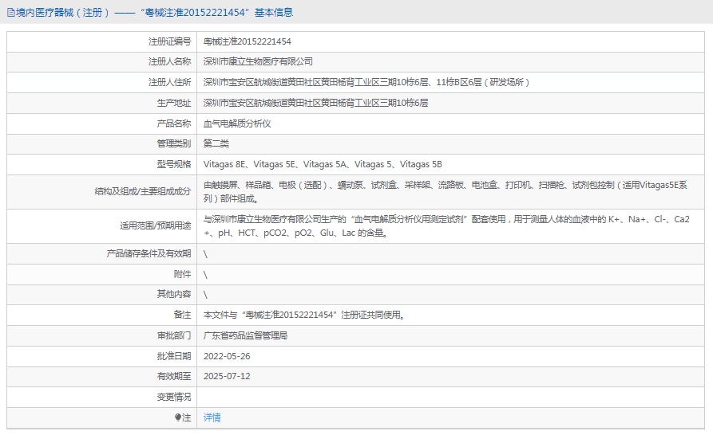Select the registration number 粤械注准20152221454 value
The image size is (713, 435).
point(247,41)
